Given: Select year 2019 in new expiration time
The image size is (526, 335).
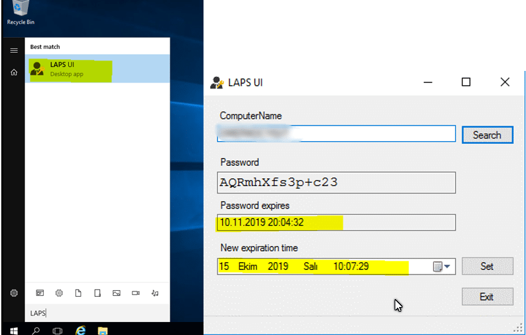Looking at the screenshot, I should click(x=278, y=267).
